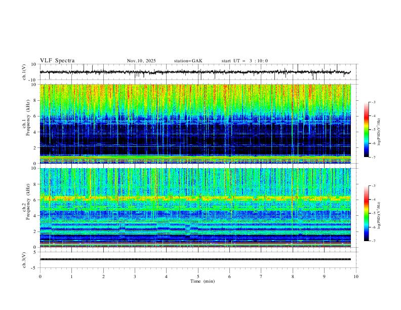Click inside the ch.2 spectrogram panel
401x310 pixels.
[x=195, y=208]
